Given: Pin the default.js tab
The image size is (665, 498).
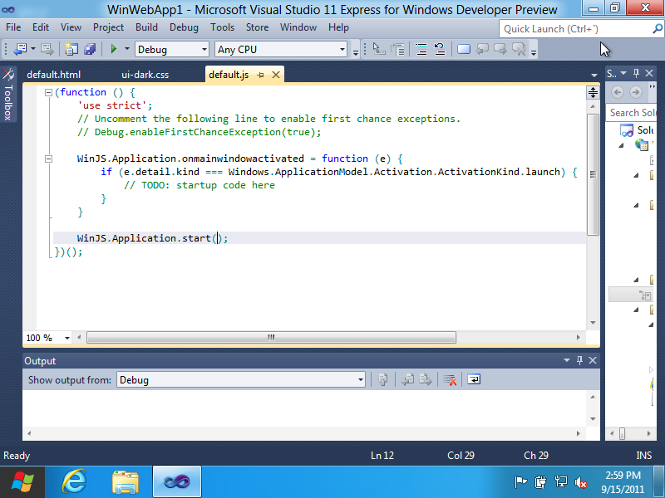Looking at the screenshot, I should click(260, 75).
